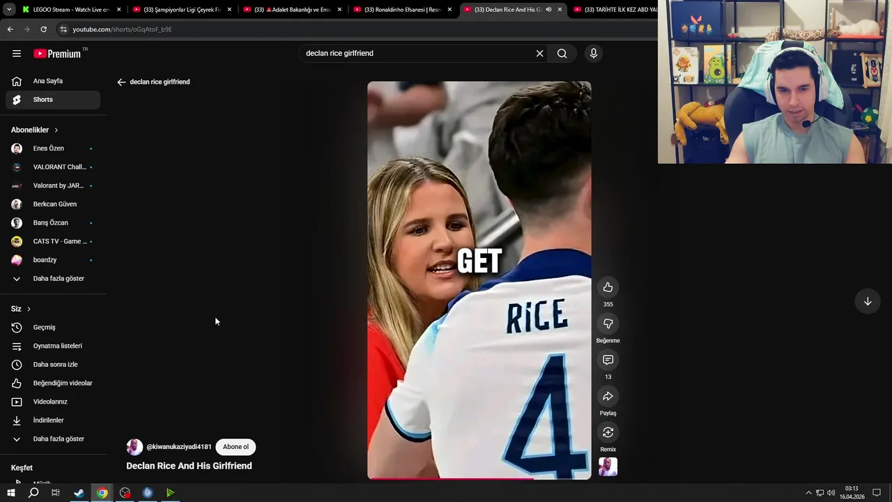Show hidden system tray icons
The height and width of the screenshot is (502, 892).
[x=808, y=493]
